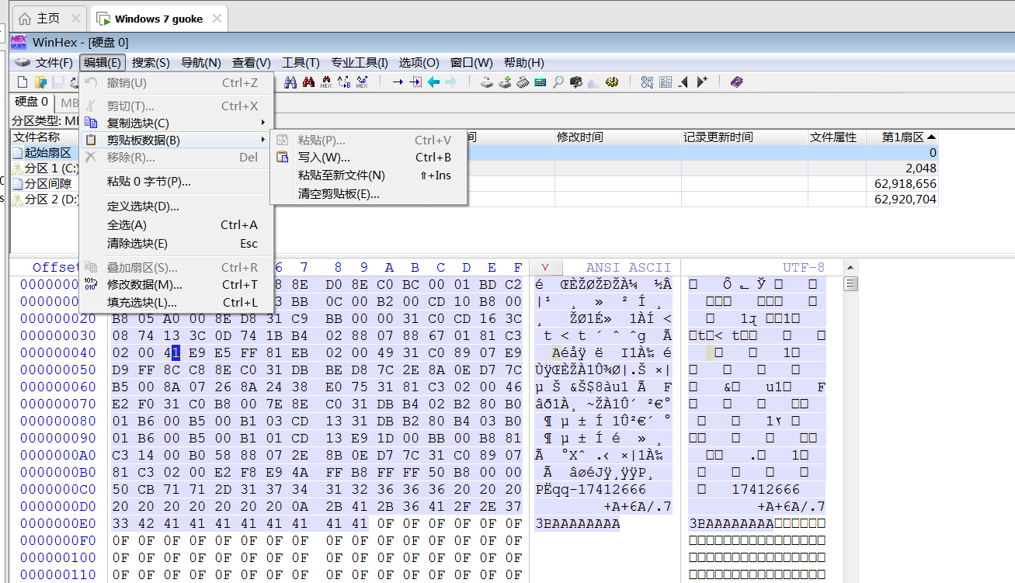Screen dimensions: 1015x583
Task: Close the open 编辑(E) menu
Action: click(x=103, y=63)
